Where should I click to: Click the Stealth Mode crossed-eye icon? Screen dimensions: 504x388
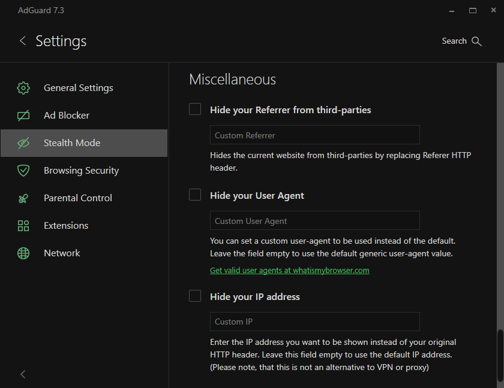(23, 143)
